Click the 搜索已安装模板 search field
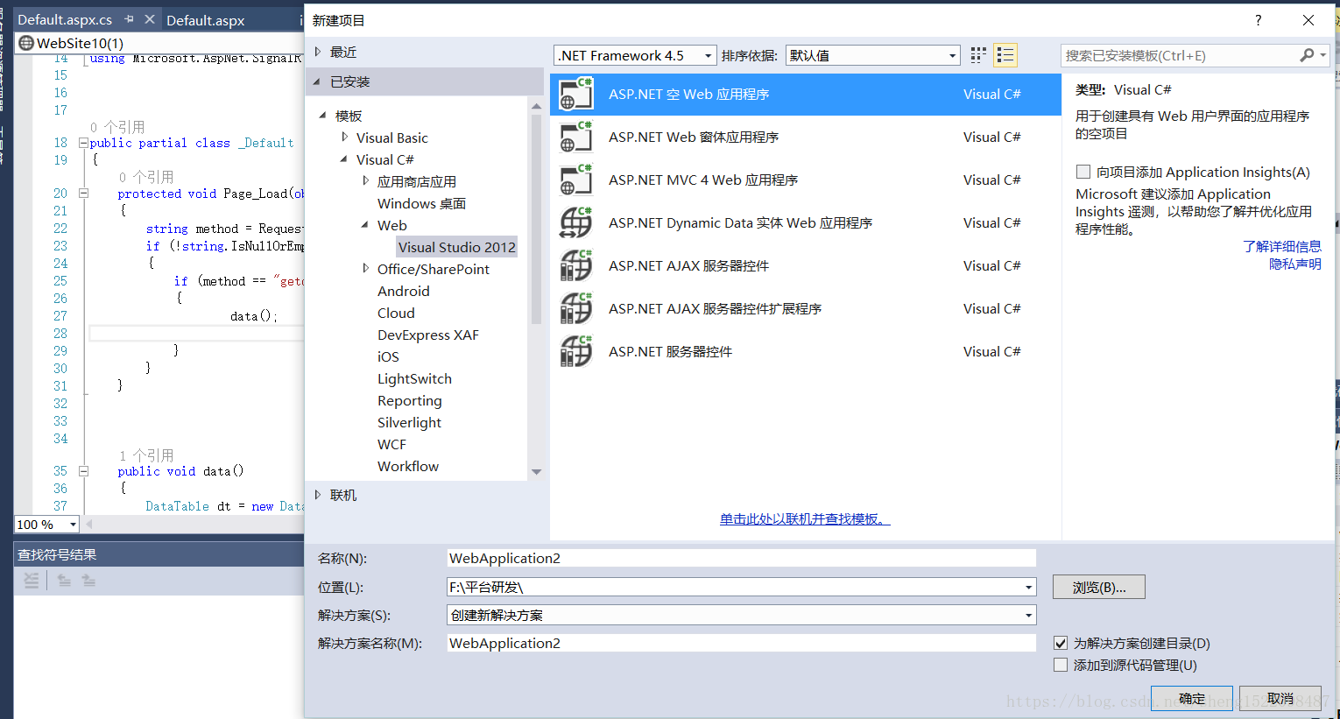This screenshot has height=719, width=1340. 1179,55
